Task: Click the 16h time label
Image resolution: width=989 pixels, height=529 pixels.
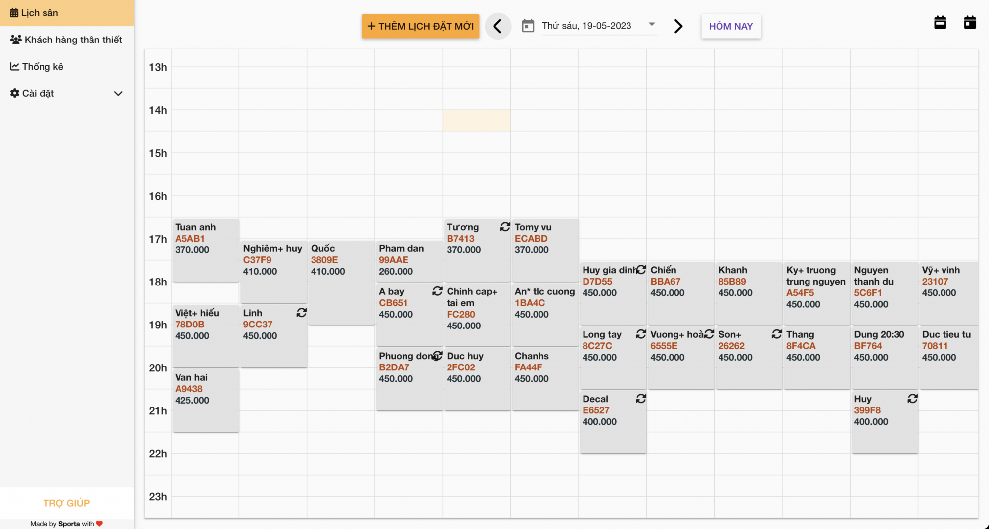Action: (x=158, y=196)
